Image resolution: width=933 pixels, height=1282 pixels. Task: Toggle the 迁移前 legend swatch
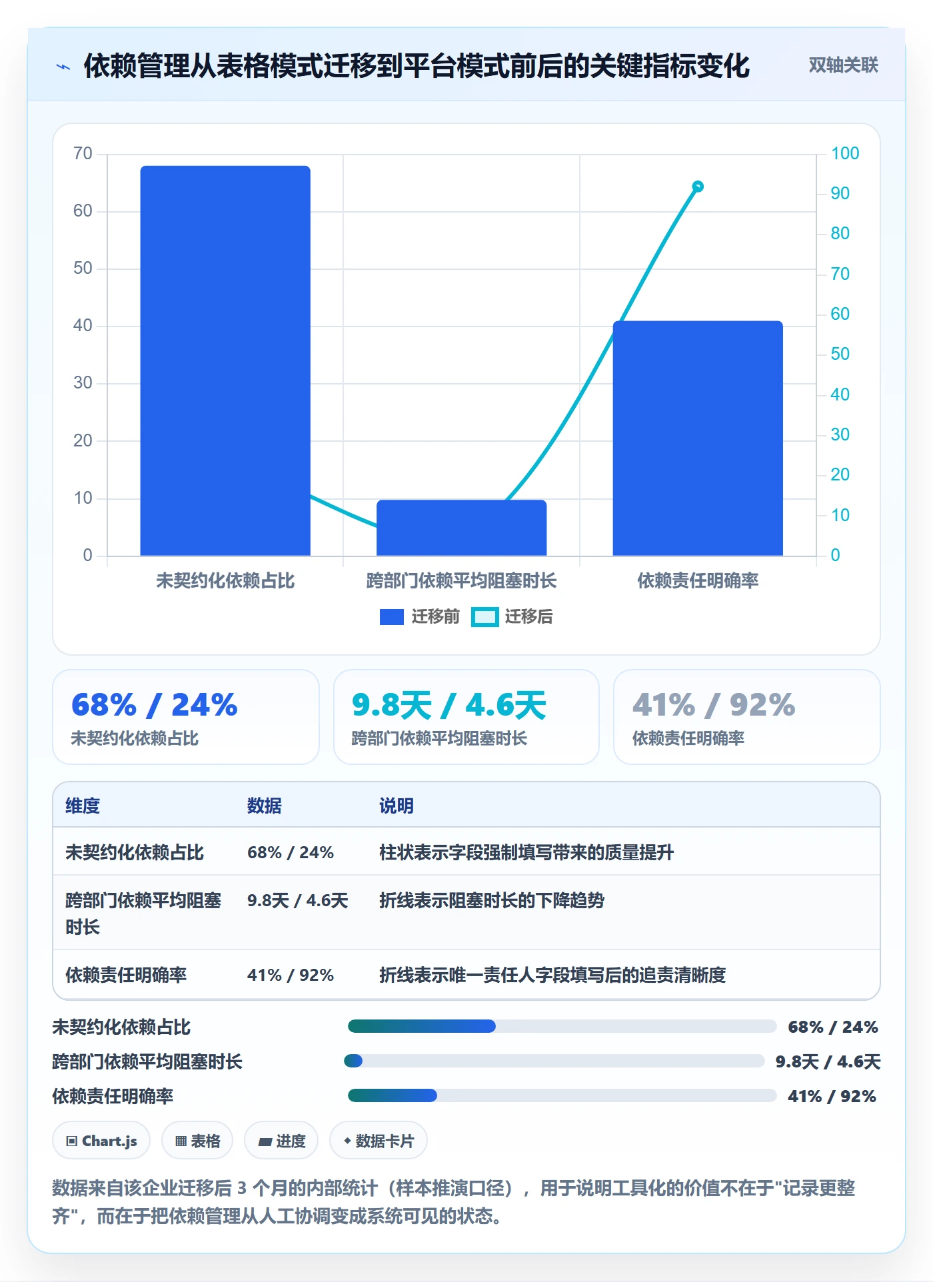coord(391,617)
